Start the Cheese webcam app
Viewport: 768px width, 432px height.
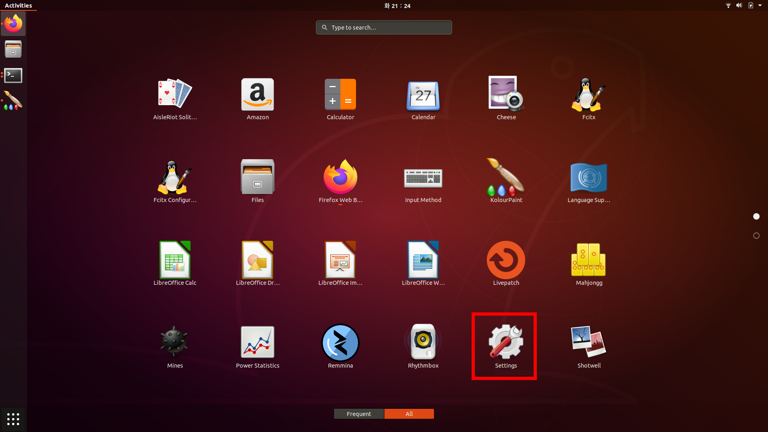pos(506,94)
